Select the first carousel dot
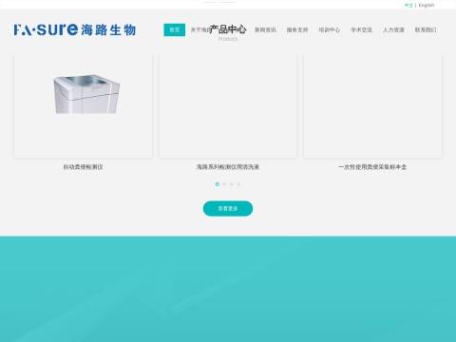This screenshot has width=456, height=342. pyautogui.click(x=218, y=184)
